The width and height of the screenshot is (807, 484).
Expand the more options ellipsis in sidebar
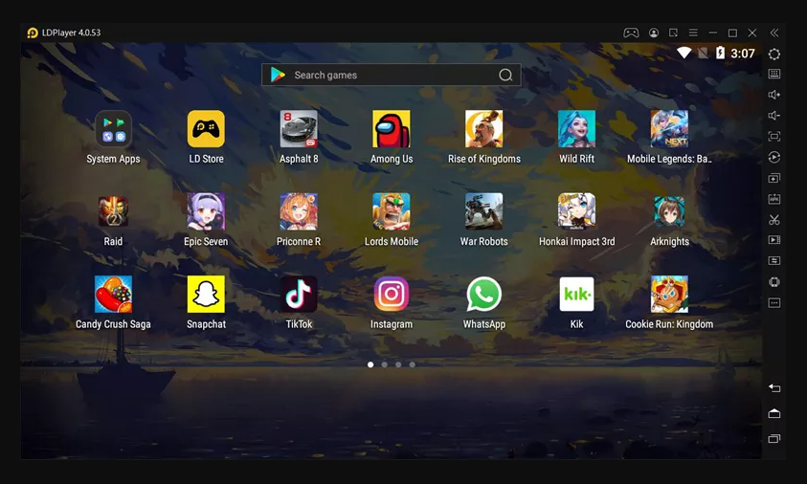pos(774,303)
